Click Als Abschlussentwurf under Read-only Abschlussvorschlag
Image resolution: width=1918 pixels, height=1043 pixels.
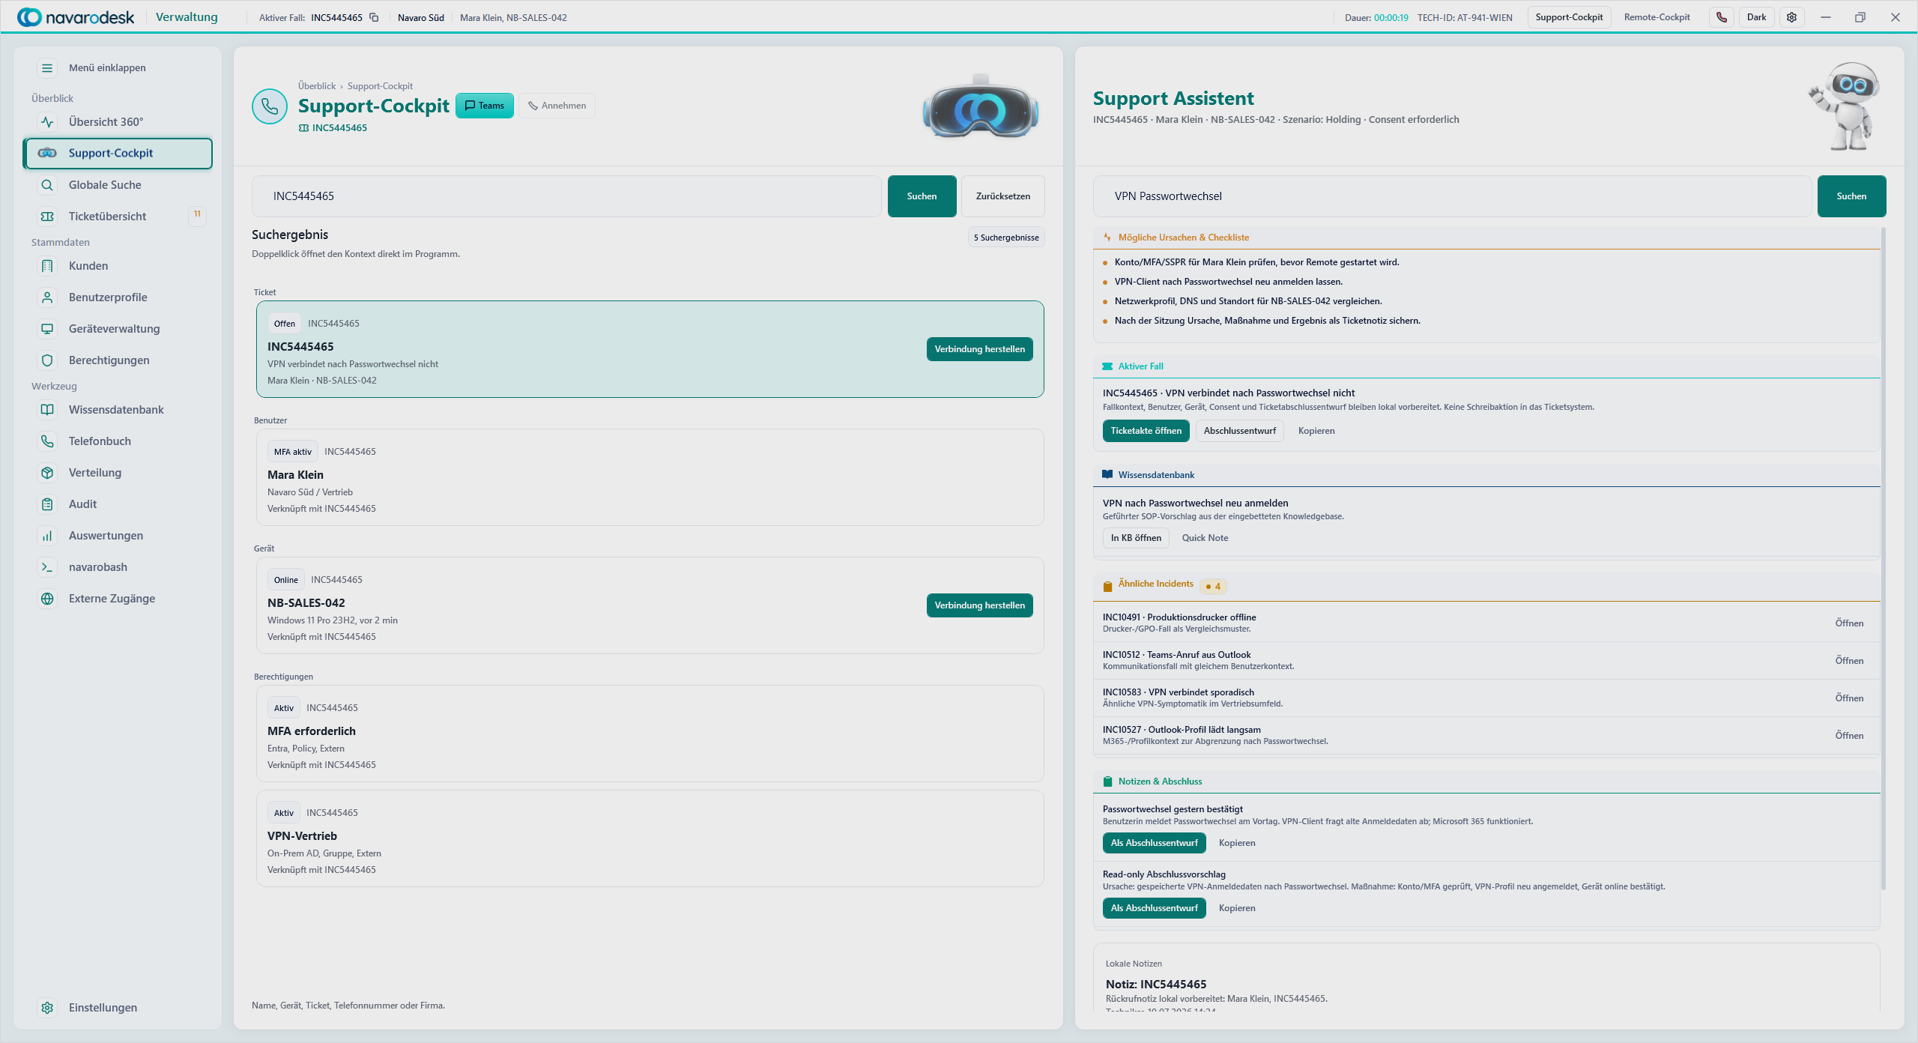pos(1154,908)
